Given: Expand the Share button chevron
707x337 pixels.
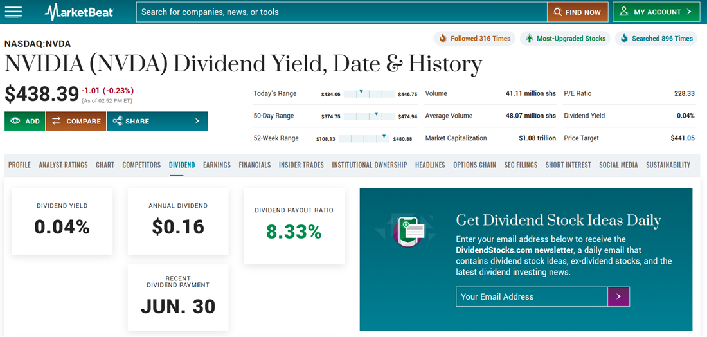Looking at the screenshot, I should (x=197, y=121).
